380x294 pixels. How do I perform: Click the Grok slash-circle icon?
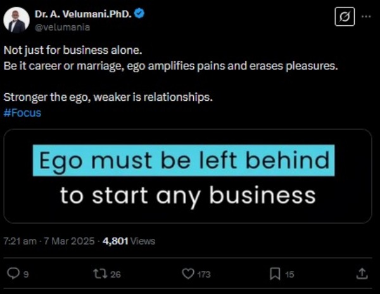pos(344,16)
